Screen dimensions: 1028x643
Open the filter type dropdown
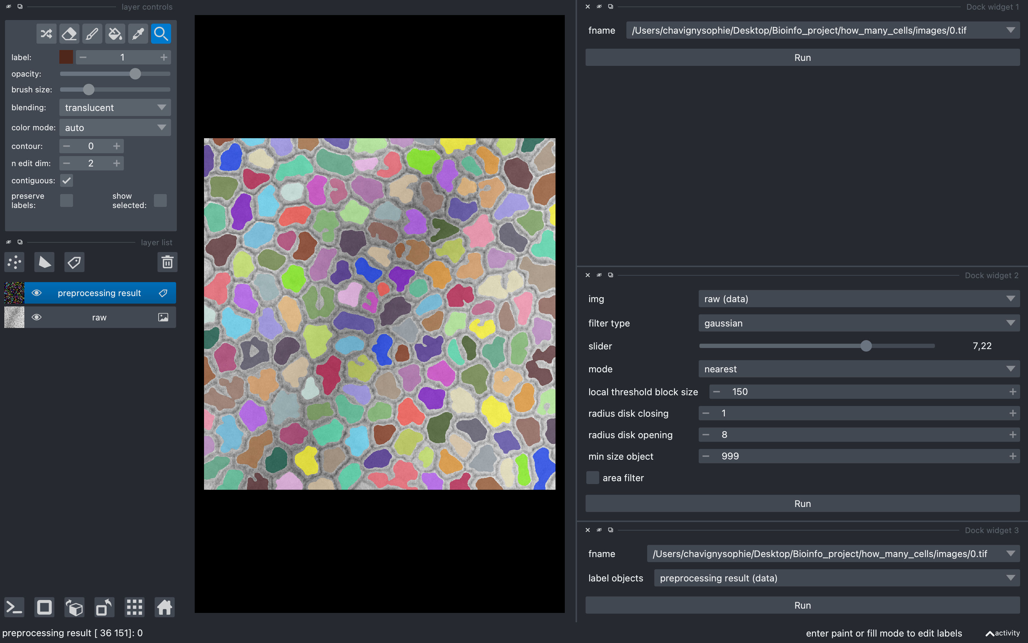pyautogui.click(x=858, y=323)
